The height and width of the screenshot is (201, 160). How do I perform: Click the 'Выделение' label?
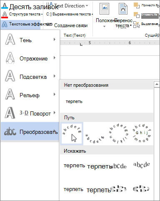pyautogui.click(x=150, y=24)
